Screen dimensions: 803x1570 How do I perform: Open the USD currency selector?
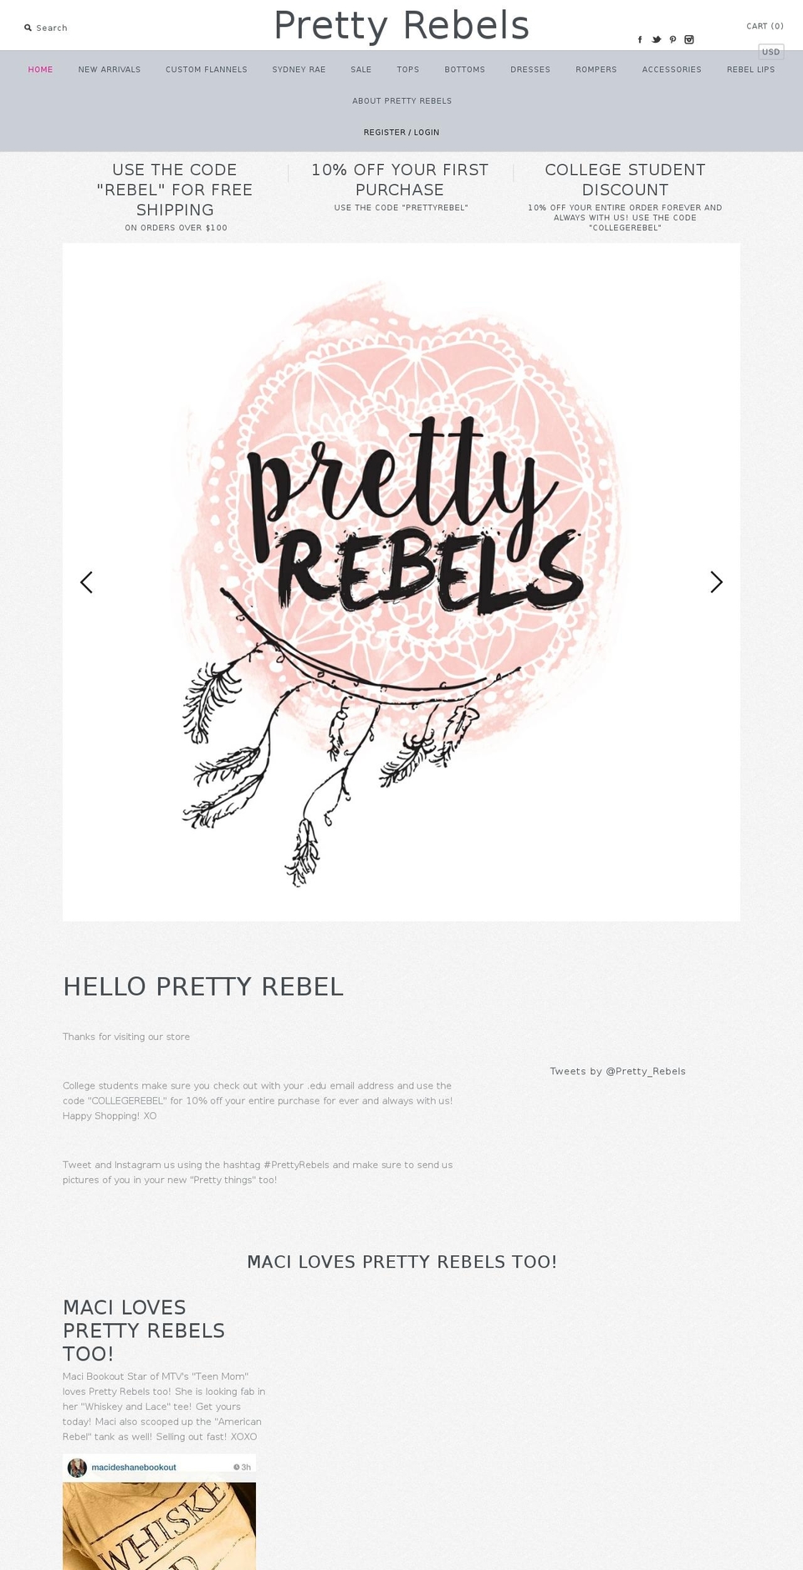[x=770, y=51]
